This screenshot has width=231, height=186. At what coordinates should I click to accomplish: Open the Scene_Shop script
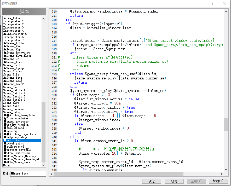pyautogui.click(x=11, y=103)
